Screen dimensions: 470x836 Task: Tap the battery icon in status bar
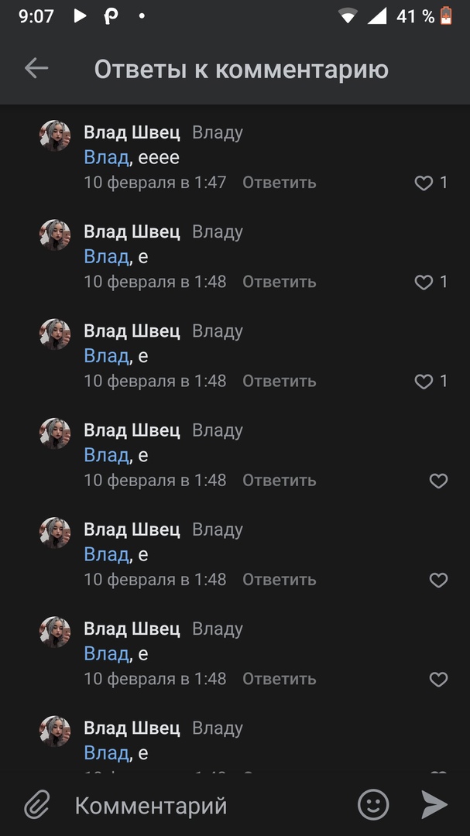click(446, 15)
